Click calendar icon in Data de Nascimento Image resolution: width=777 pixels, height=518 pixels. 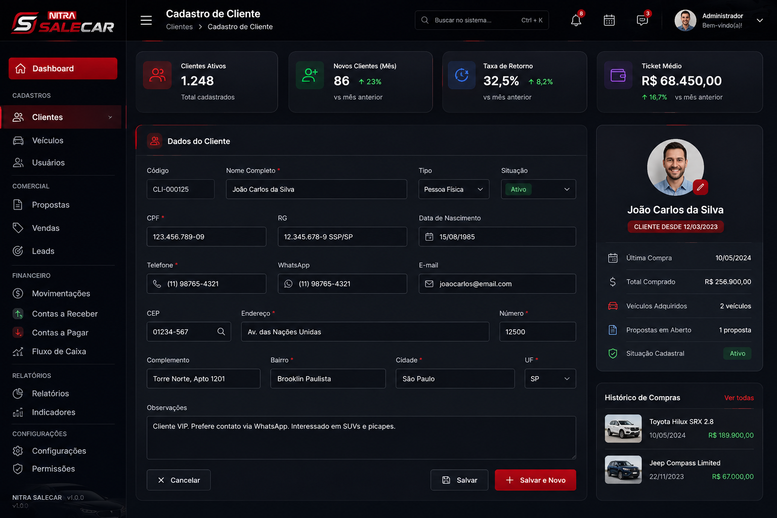pos(429,237)
